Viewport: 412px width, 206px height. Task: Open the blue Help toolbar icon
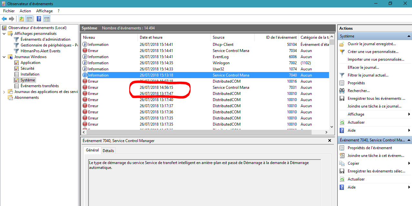pyautogui.click(x=39, y=19)
